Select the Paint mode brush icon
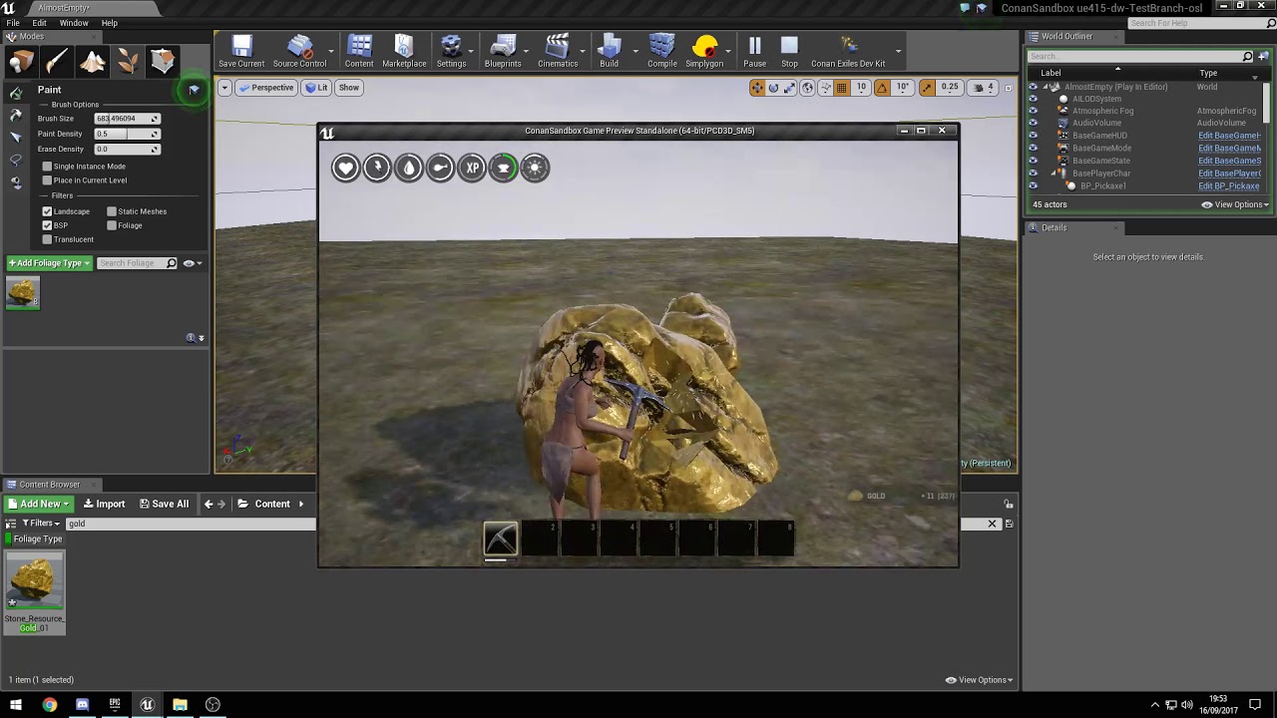 (x=57, y=62)
